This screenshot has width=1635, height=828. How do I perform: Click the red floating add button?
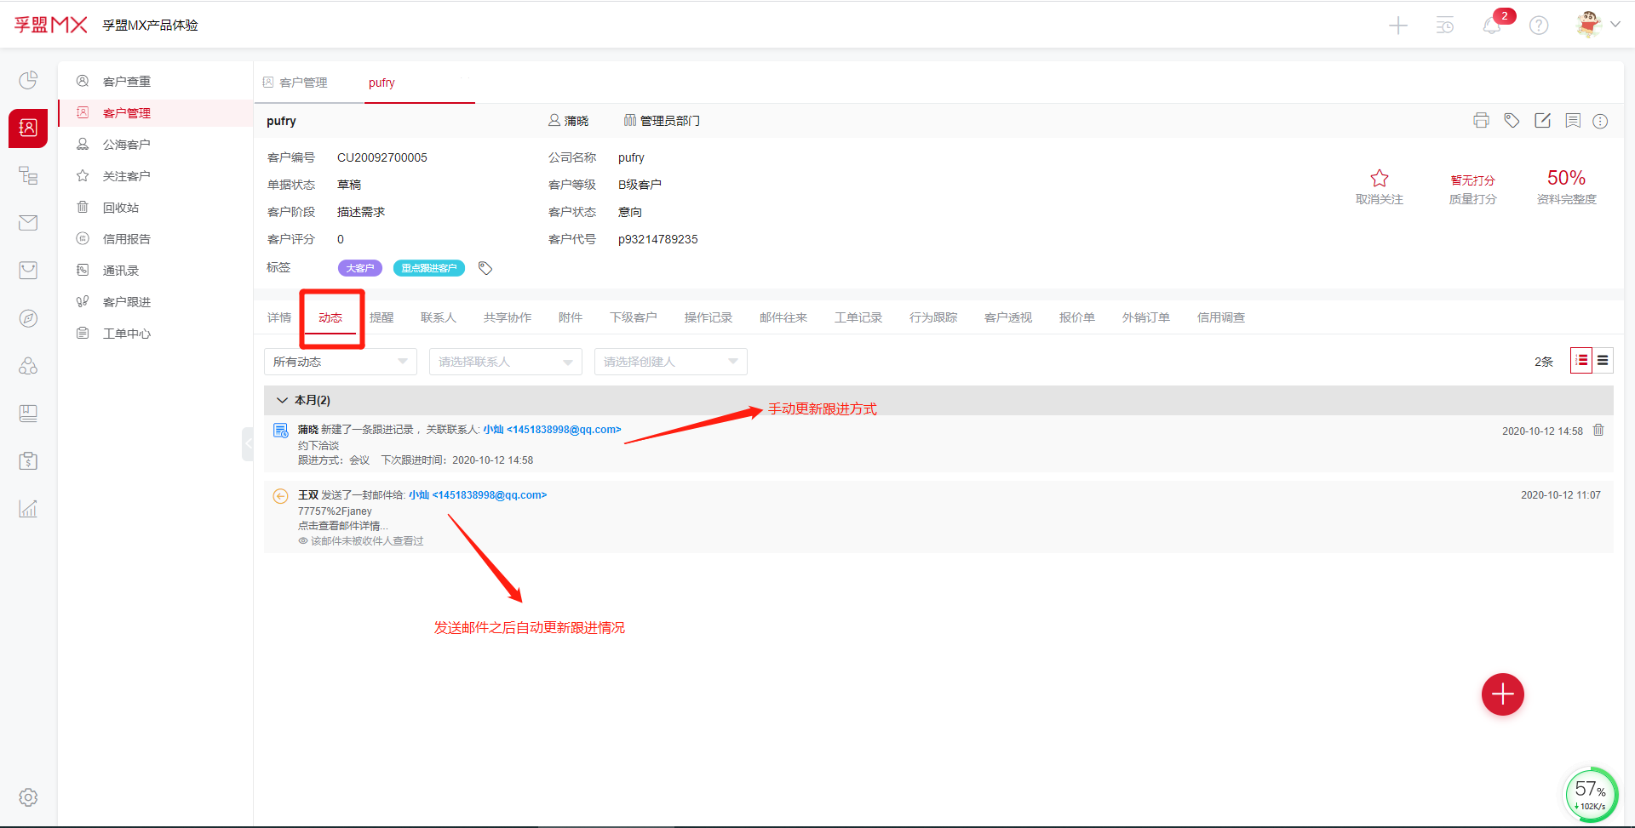(x=1502, y=694)
